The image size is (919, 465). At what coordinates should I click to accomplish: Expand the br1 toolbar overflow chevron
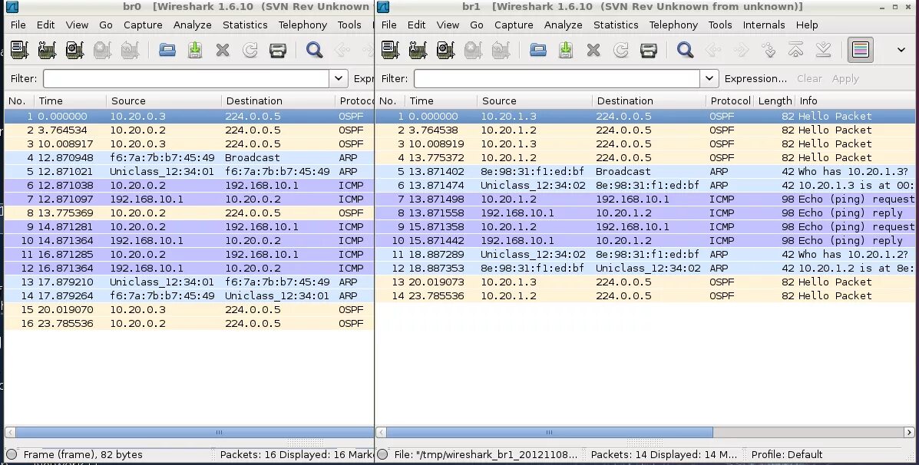[x=901, y=51]
